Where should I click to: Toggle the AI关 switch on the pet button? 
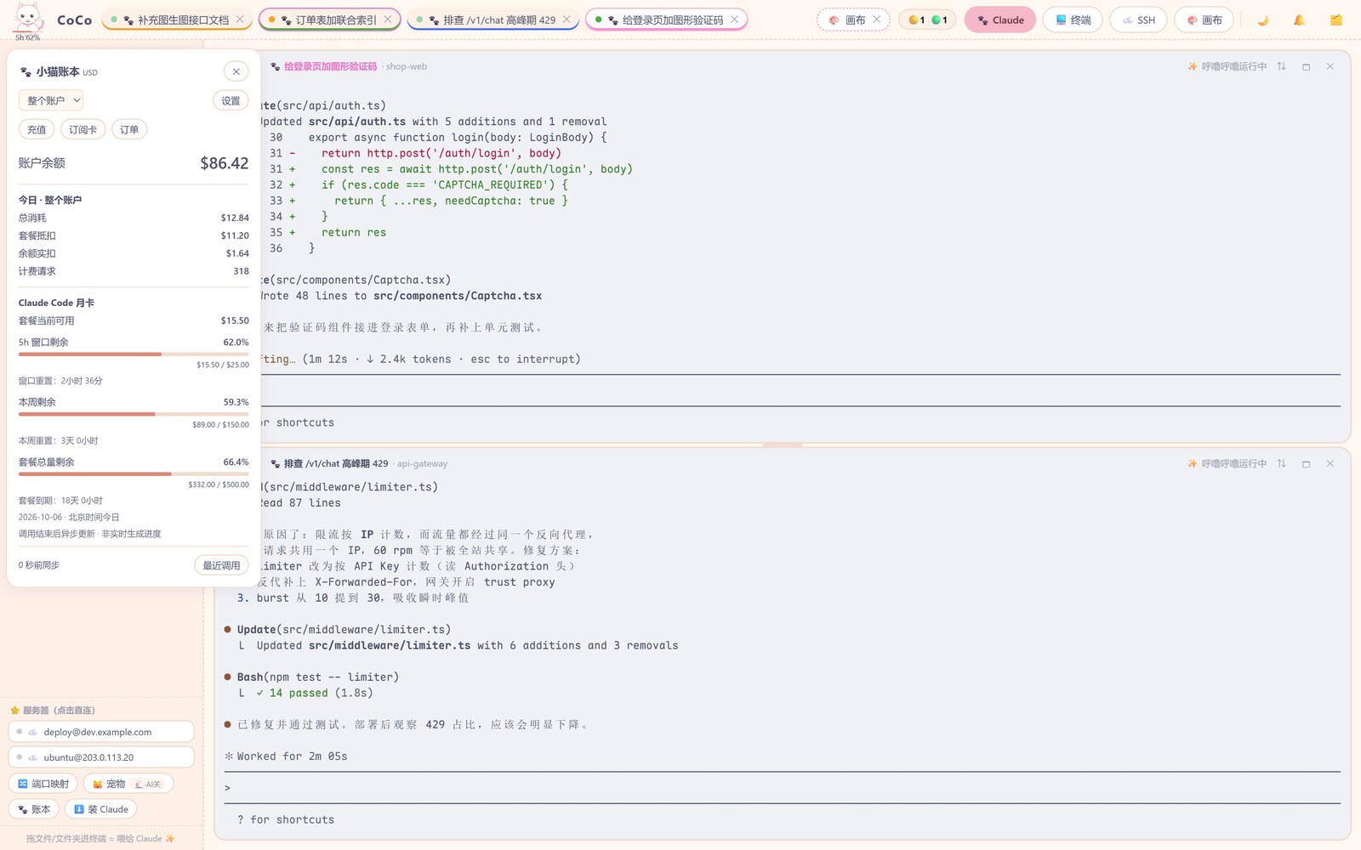coord(148,784)
